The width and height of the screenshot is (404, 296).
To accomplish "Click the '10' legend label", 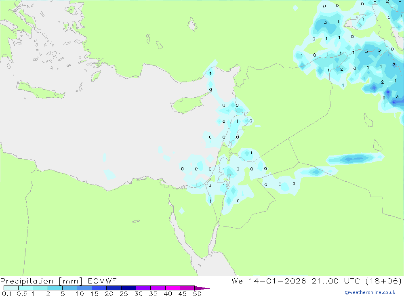I will 80,294.
